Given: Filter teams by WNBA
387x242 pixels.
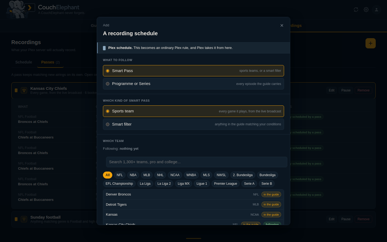Looking at the screenshot, I should click(x=191, y=175).
